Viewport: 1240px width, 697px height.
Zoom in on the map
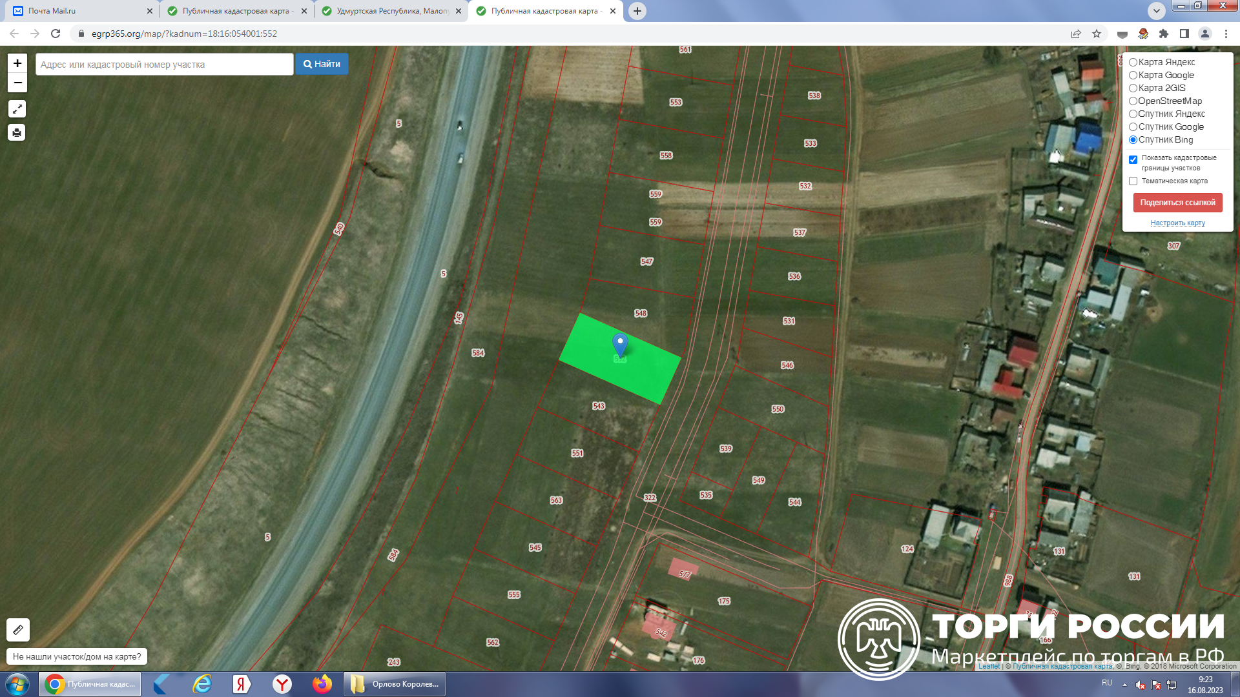pos(17,63)
